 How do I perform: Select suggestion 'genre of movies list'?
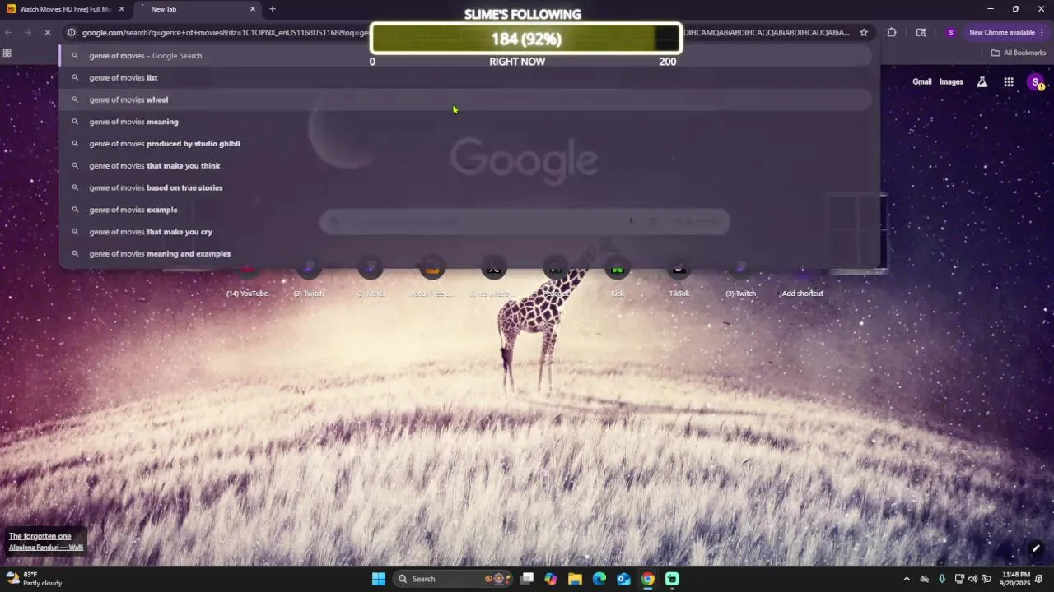(x=465, y=77)
